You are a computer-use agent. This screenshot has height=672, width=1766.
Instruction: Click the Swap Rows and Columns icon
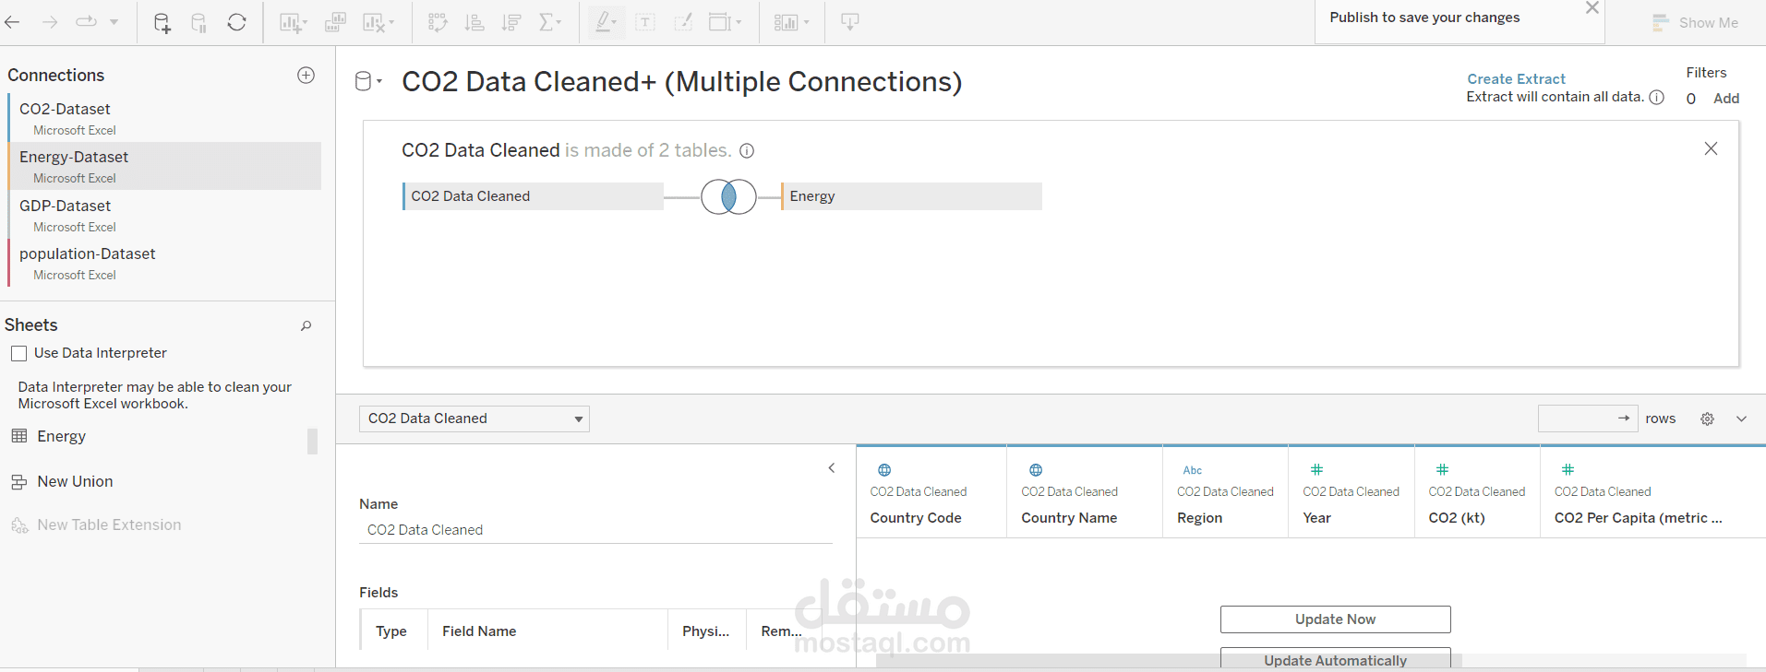(438, 22)
